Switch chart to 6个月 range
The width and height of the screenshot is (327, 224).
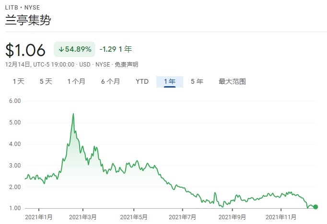pyautogui.click(x=110, y=81)
